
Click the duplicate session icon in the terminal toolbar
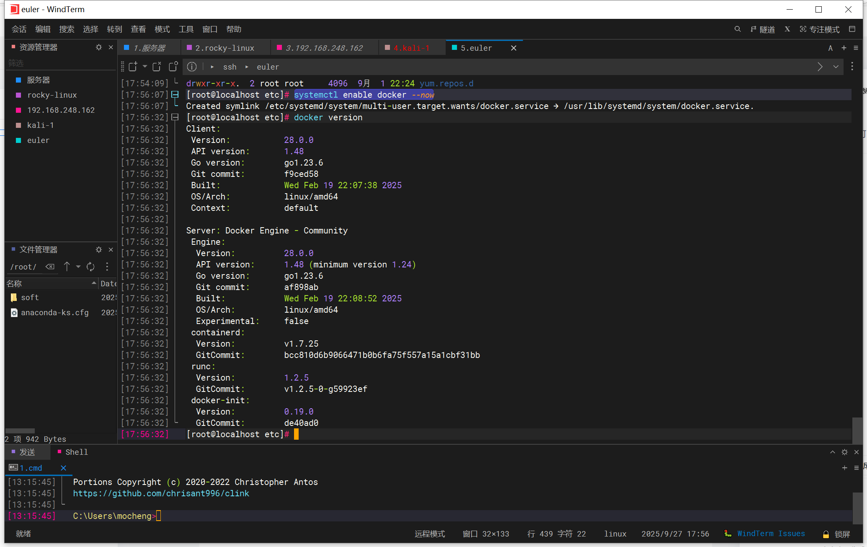(173, 67)
